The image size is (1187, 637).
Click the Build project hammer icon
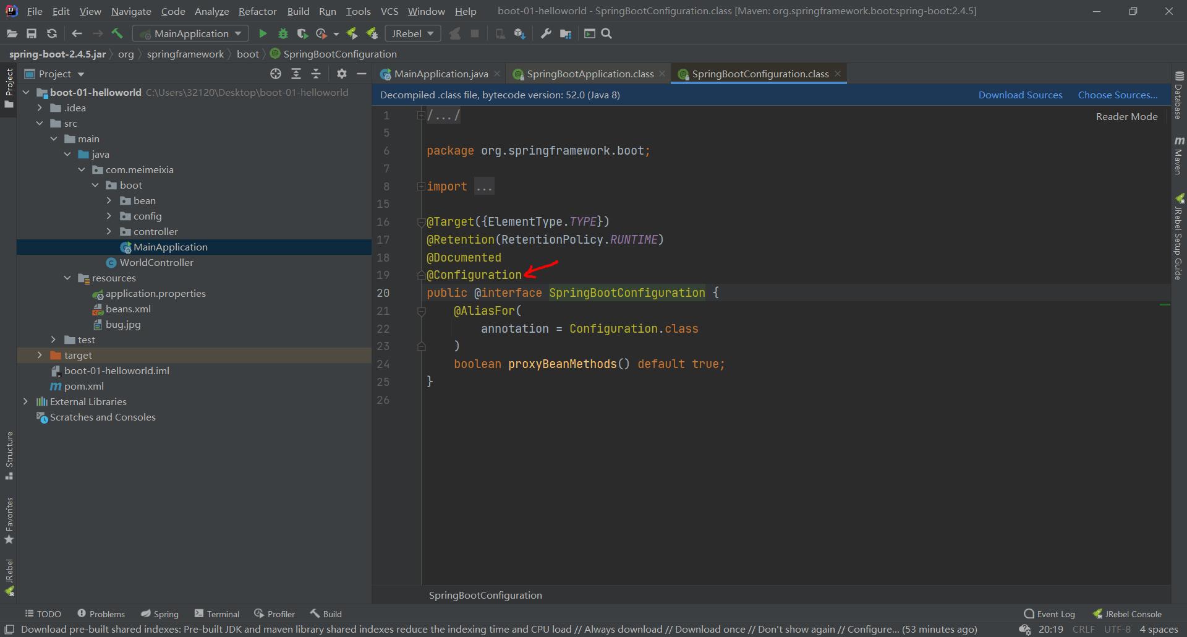(x=117, y=33)
